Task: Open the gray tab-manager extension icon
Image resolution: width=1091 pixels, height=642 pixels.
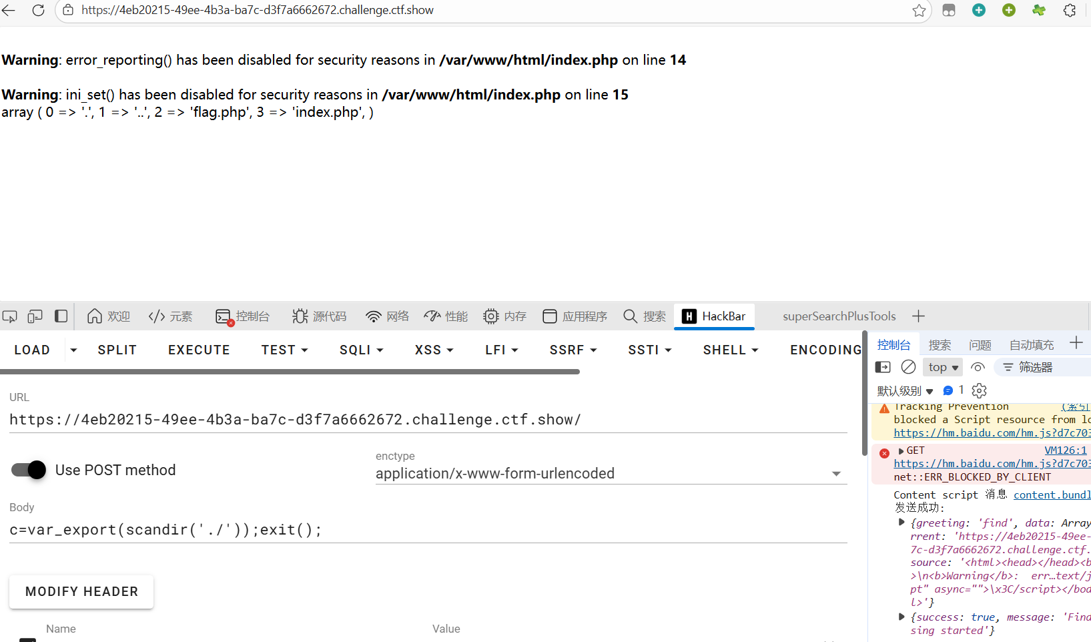Action: (949, 10)
